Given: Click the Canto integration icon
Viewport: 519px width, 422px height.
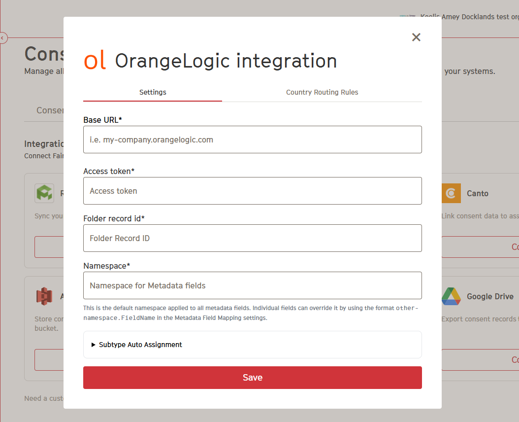Looking at the screenshot, I should 451,193.
